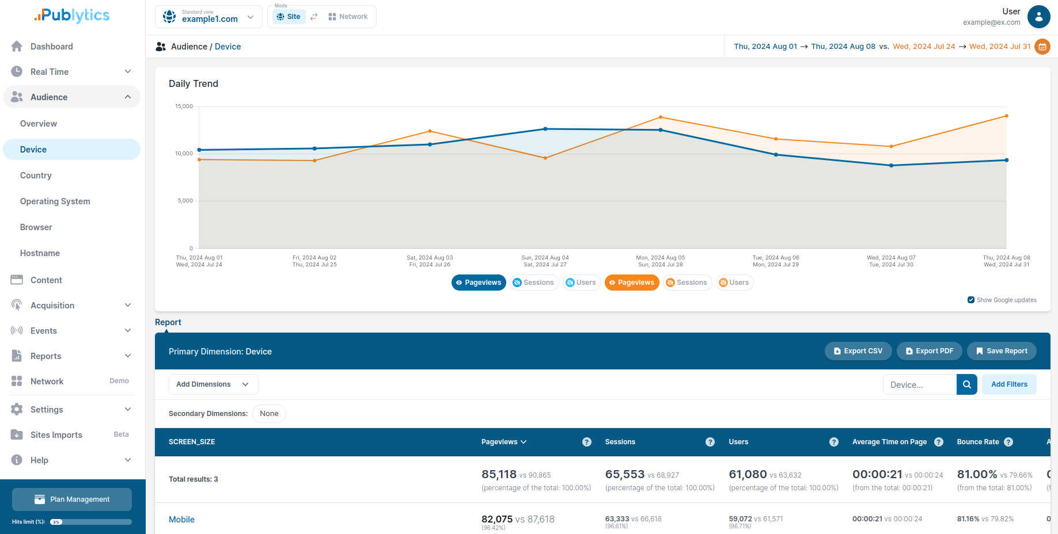
Task: Collapse the Audience menu chevron
Action: tap(128, 97)
